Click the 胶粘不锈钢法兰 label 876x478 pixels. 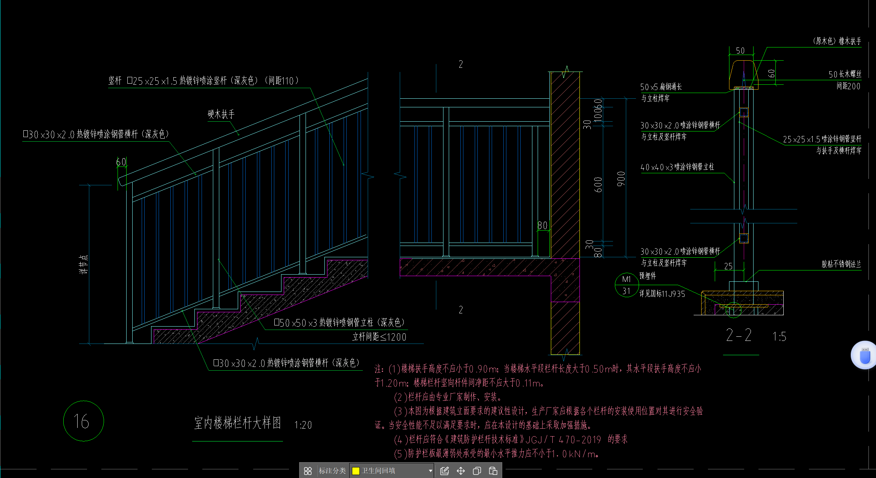click(841, 264)
